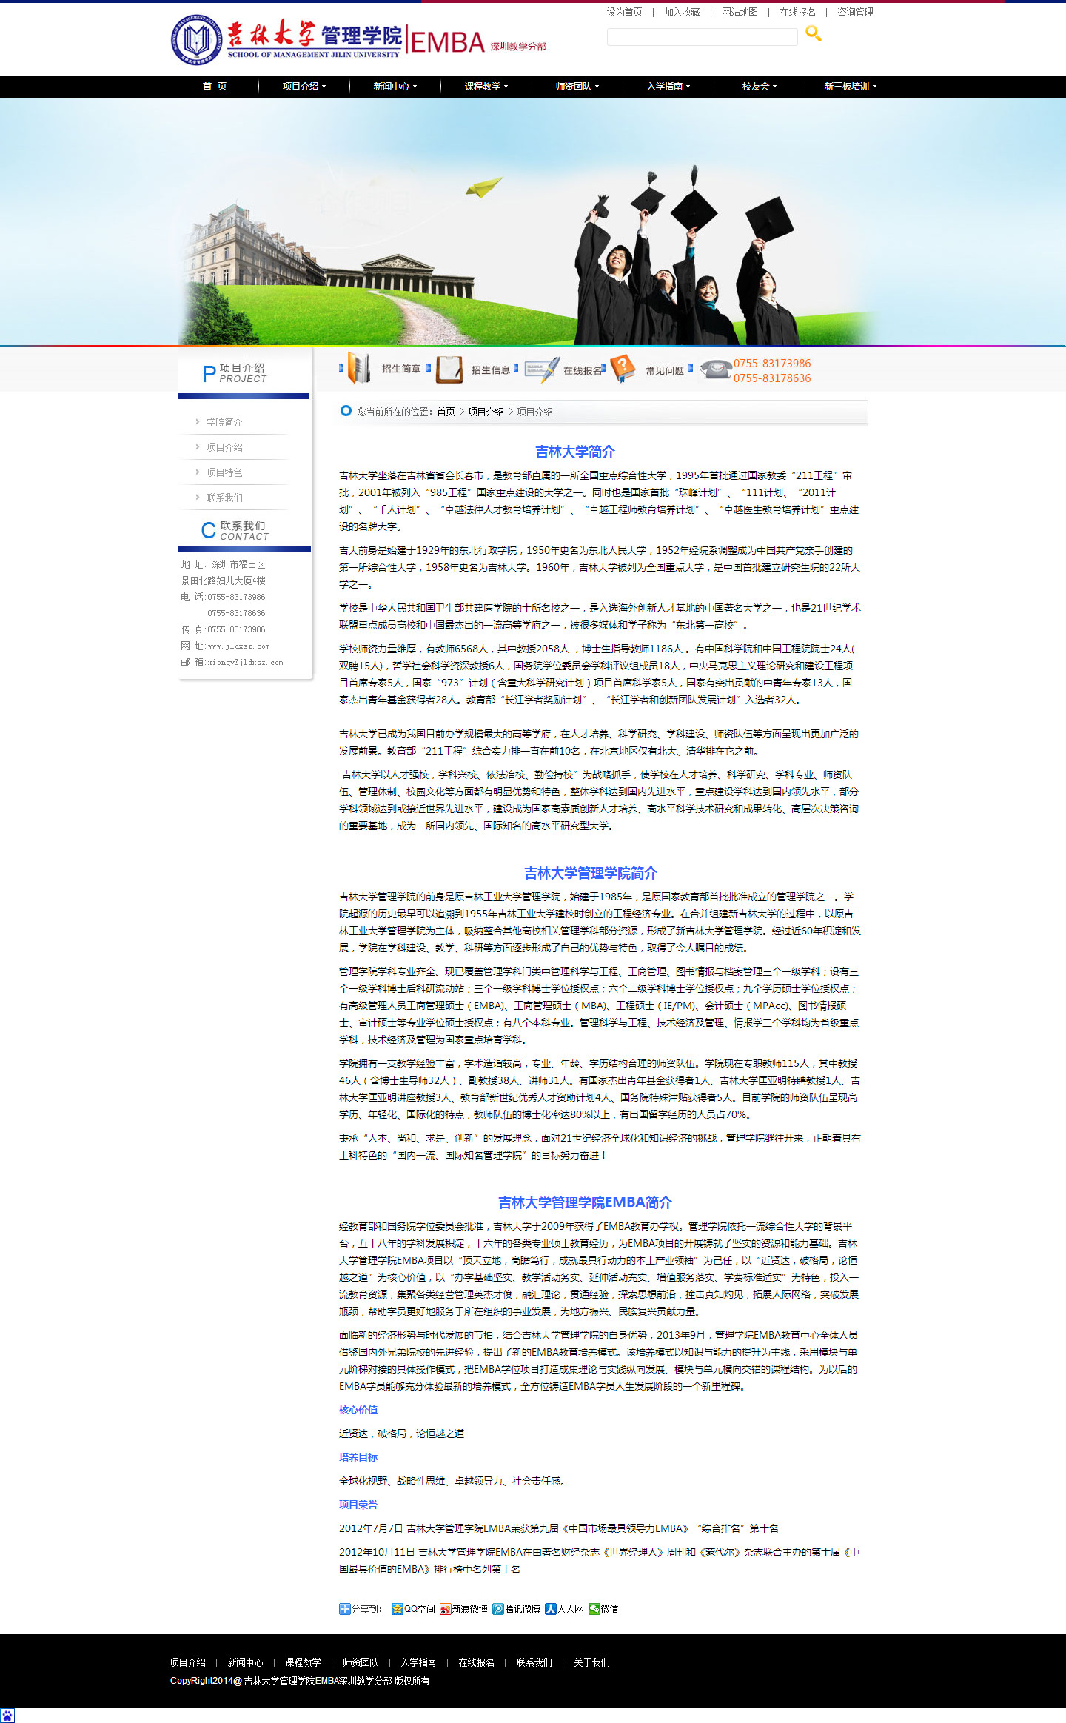The image size is (1066, 1723).
Task: Share to QQ空间
Action: (x=413, y=1608)
